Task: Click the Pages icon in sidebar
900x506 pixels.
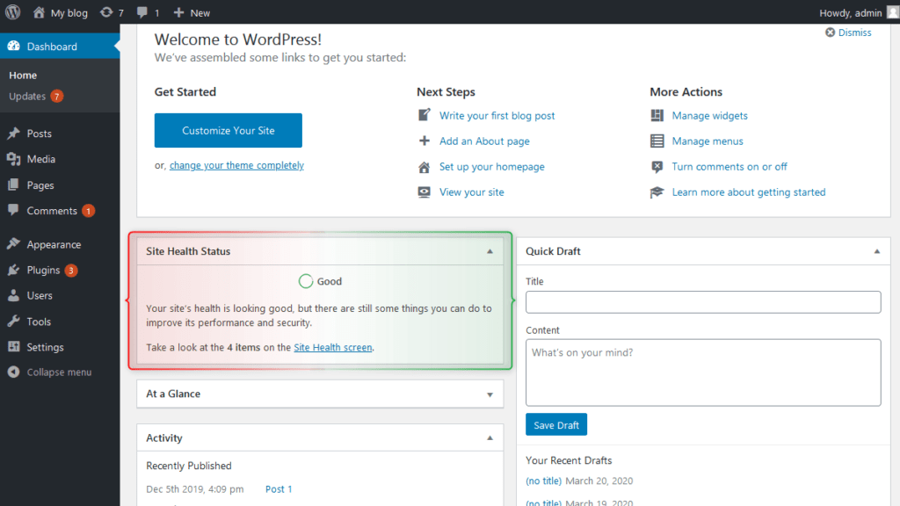Action: (14, 184)
